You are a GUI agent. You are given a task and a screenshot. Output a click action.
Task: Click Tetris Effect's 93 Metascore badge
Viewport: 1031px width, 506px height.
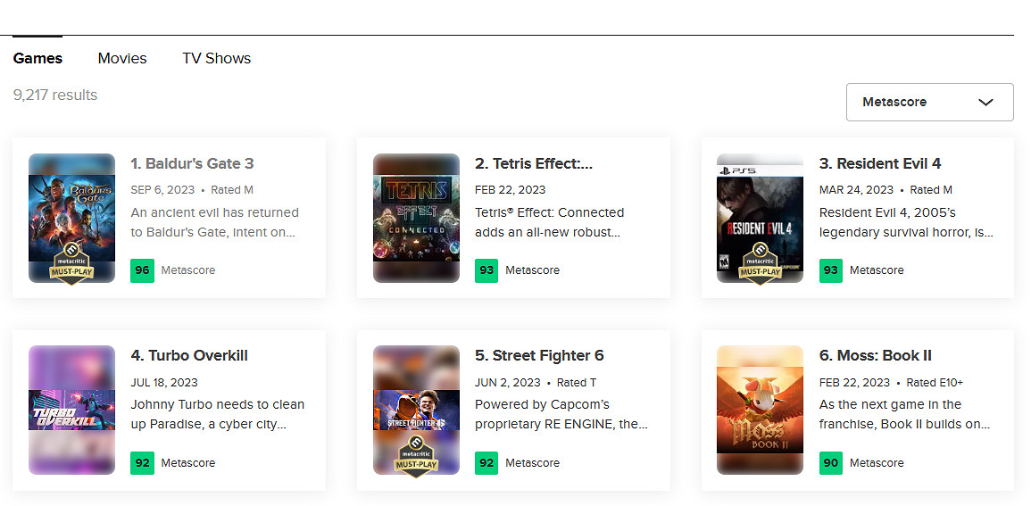[486, 270]
